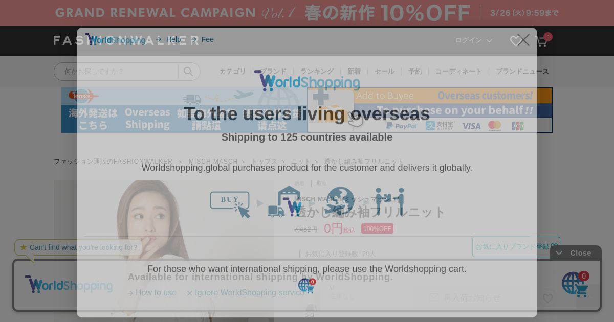Open セール menu item
The image size is (614, 322).
[x=384, y=72]
